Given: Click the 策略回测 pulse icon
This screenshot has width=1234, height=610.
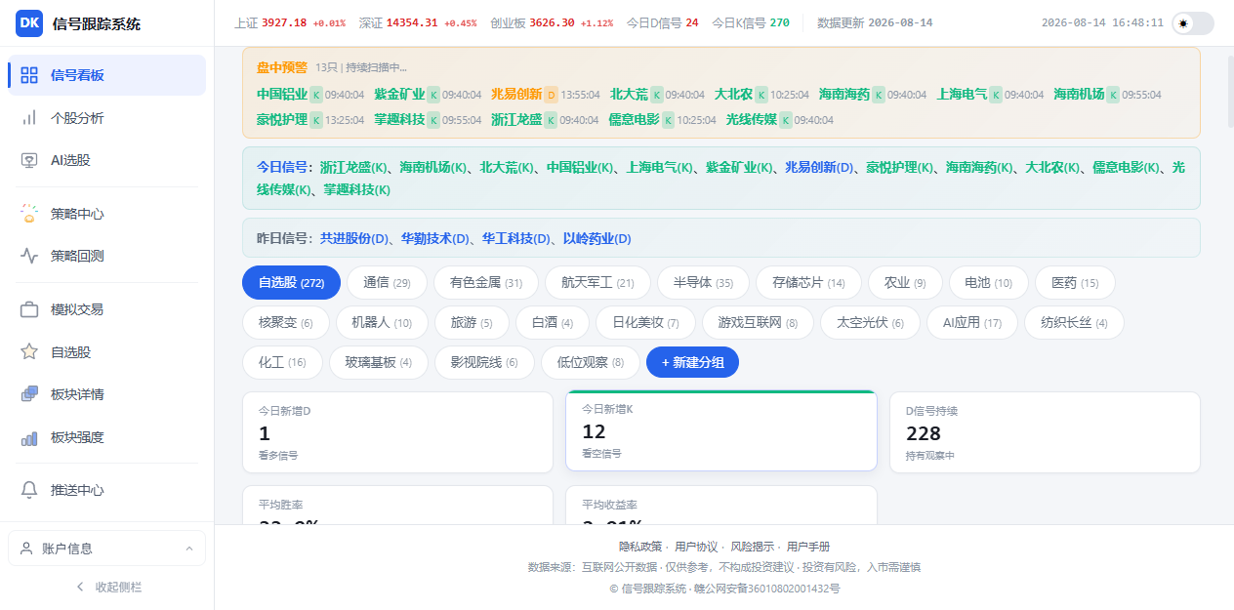Looking at the screenshot, I should click(29, 256).
